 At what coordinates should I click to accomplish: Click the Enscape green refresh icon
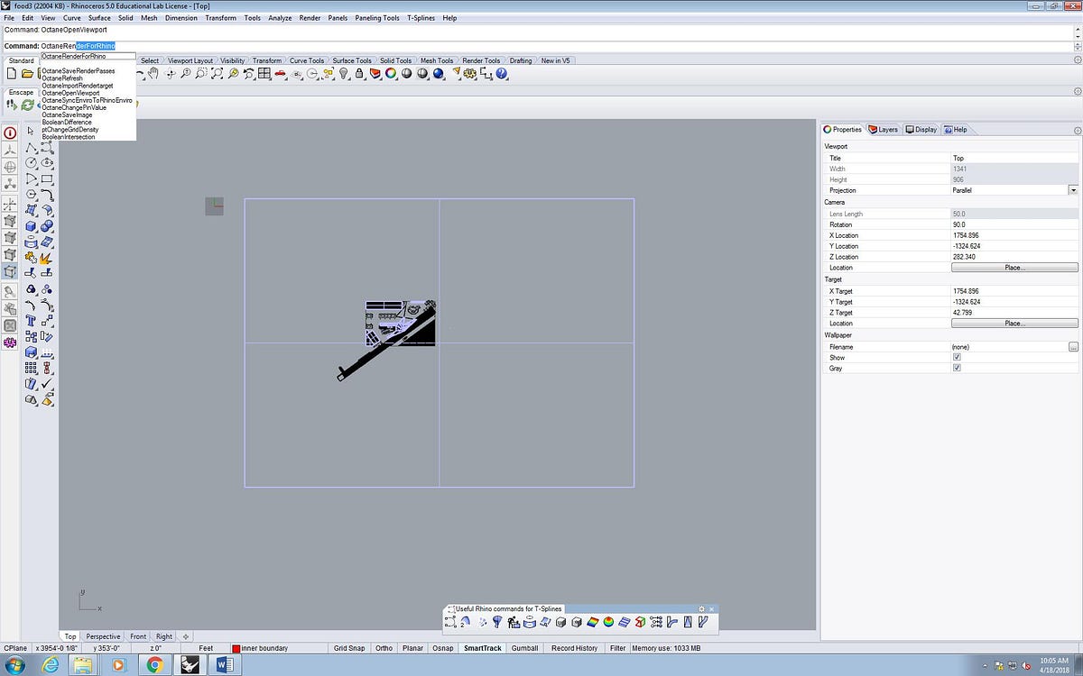pos(28,105)
